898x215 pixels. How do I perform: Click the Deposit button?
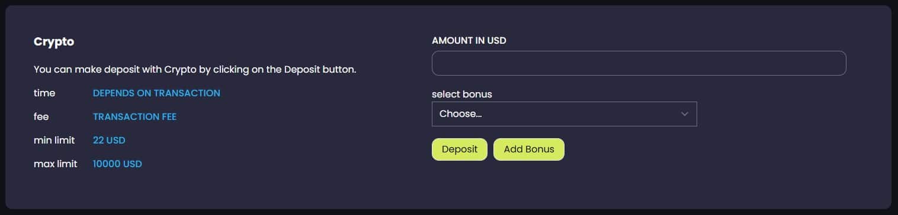pos(459,149)
